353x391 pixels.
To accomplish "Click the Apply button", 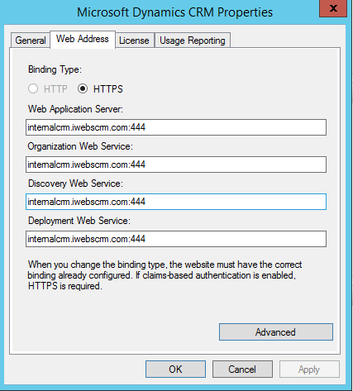I will pyautogui.click(x=309, y=370).
